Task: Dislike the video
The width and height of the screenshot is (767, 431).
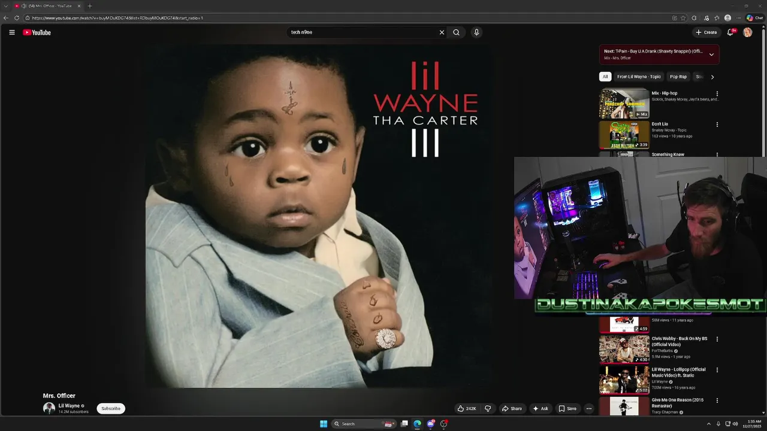Action: 488,409
